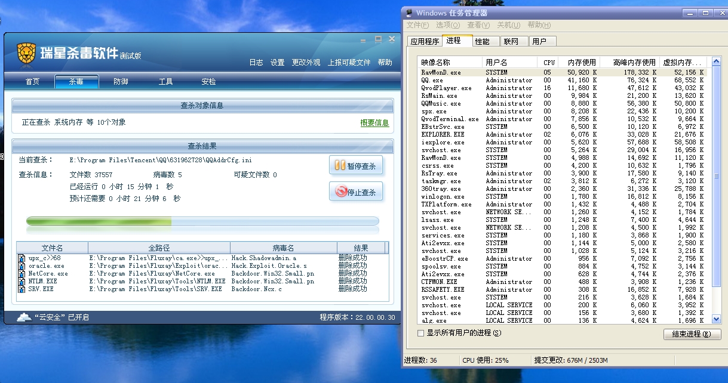Viewport: 728px width, 383px height.
Task: Open 设置 in Rising top menu
Action: click(x=277, y=62)
